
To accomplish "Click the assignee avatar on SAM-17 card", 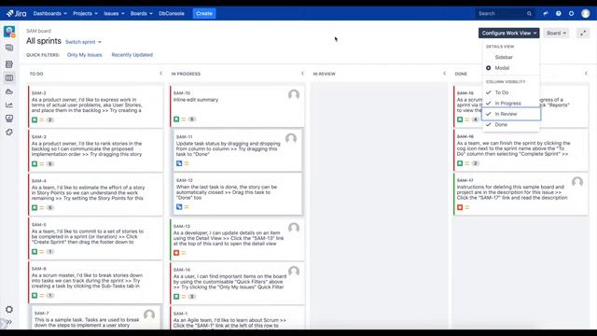I will [577, 182].
